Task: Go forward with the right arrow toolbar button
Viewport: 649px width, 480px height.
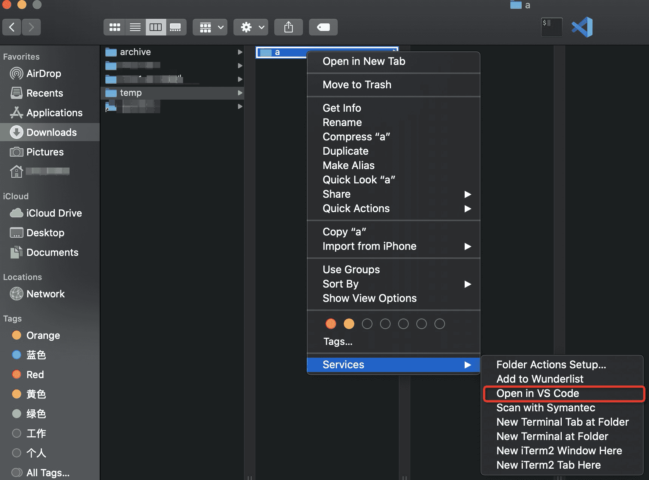Action: [x=31, y=27]
